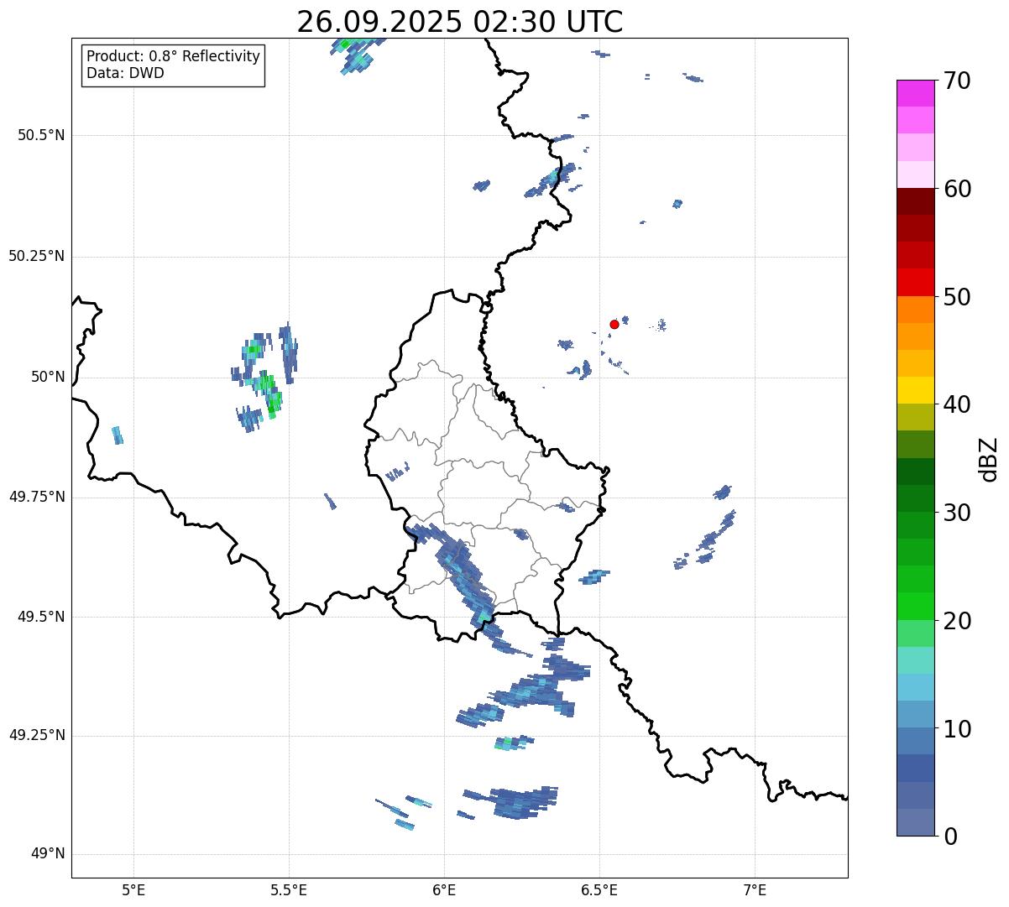The image size is (1009, 907).
Task: Click the Product: 0.8° Reflectivity text
Action: click(174, 56)
